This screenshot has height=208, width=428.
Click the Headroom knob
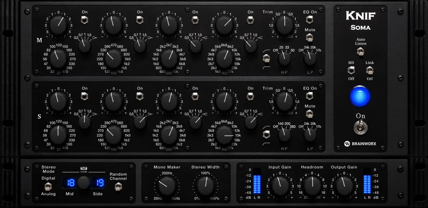point(312,186)
